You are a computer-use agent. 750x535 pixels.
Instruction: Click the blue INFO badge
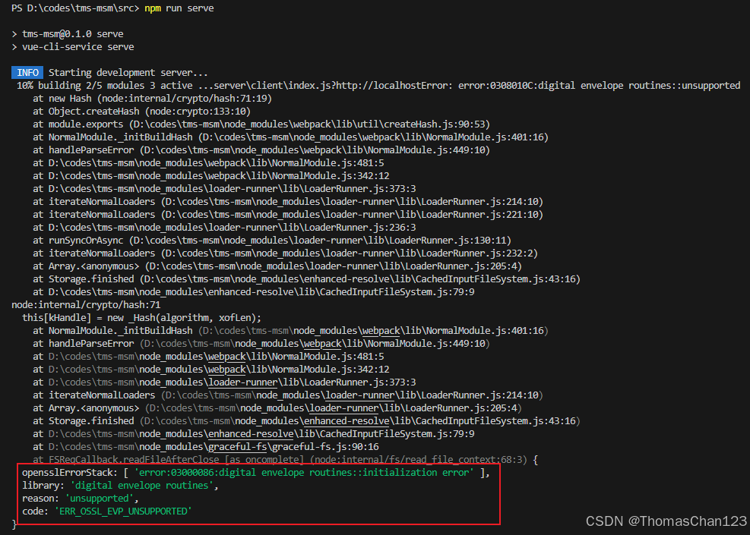point(27,73)
